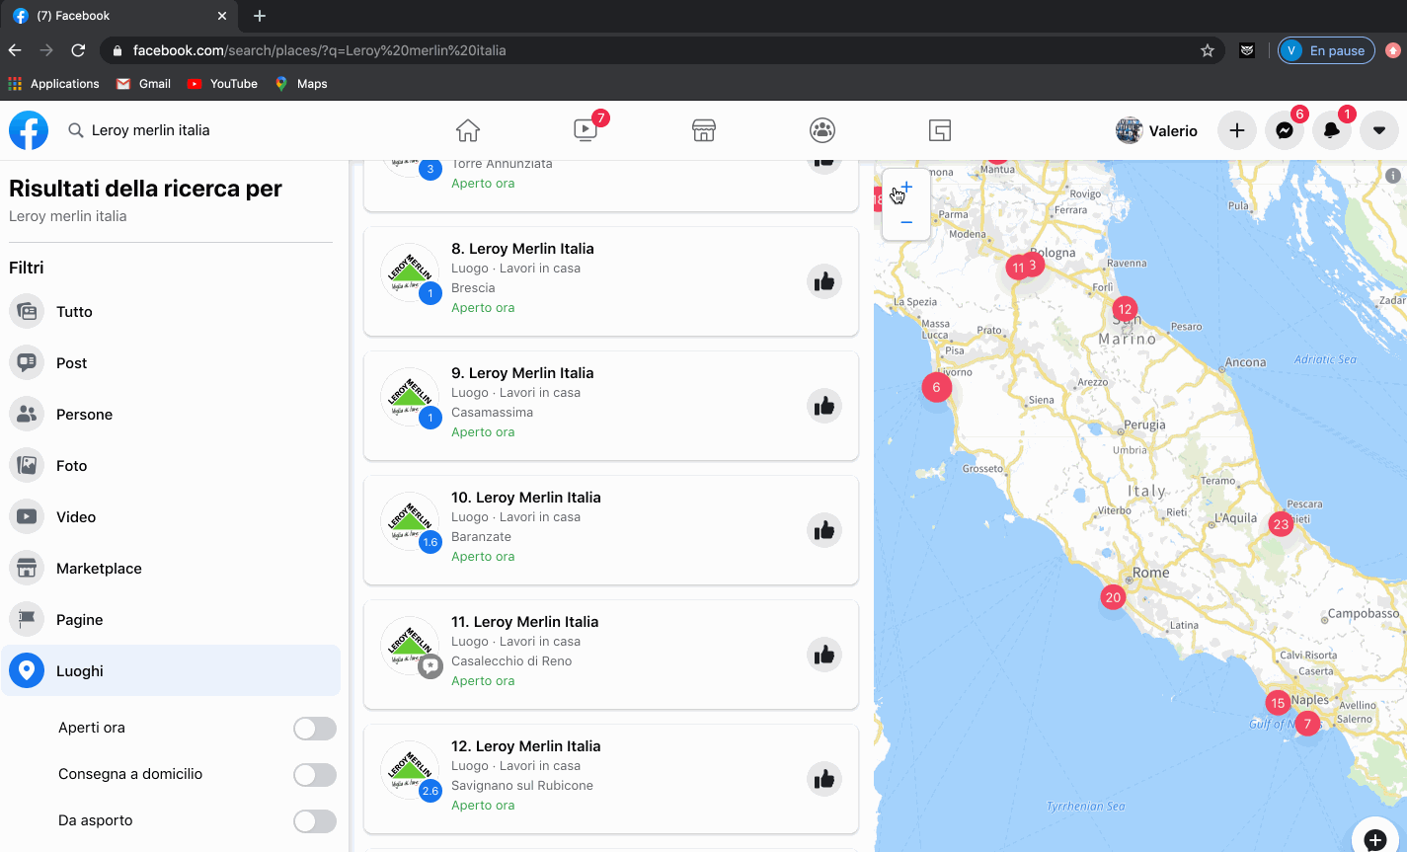Select the Pagine filter

tap(171, 620)
